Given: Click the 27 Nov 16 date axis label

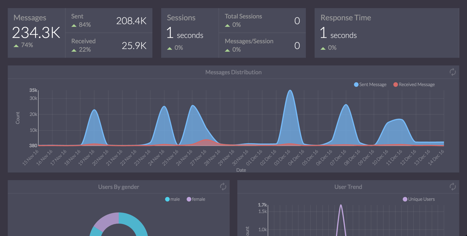Looking at the screenshot, I should (198, 157).
